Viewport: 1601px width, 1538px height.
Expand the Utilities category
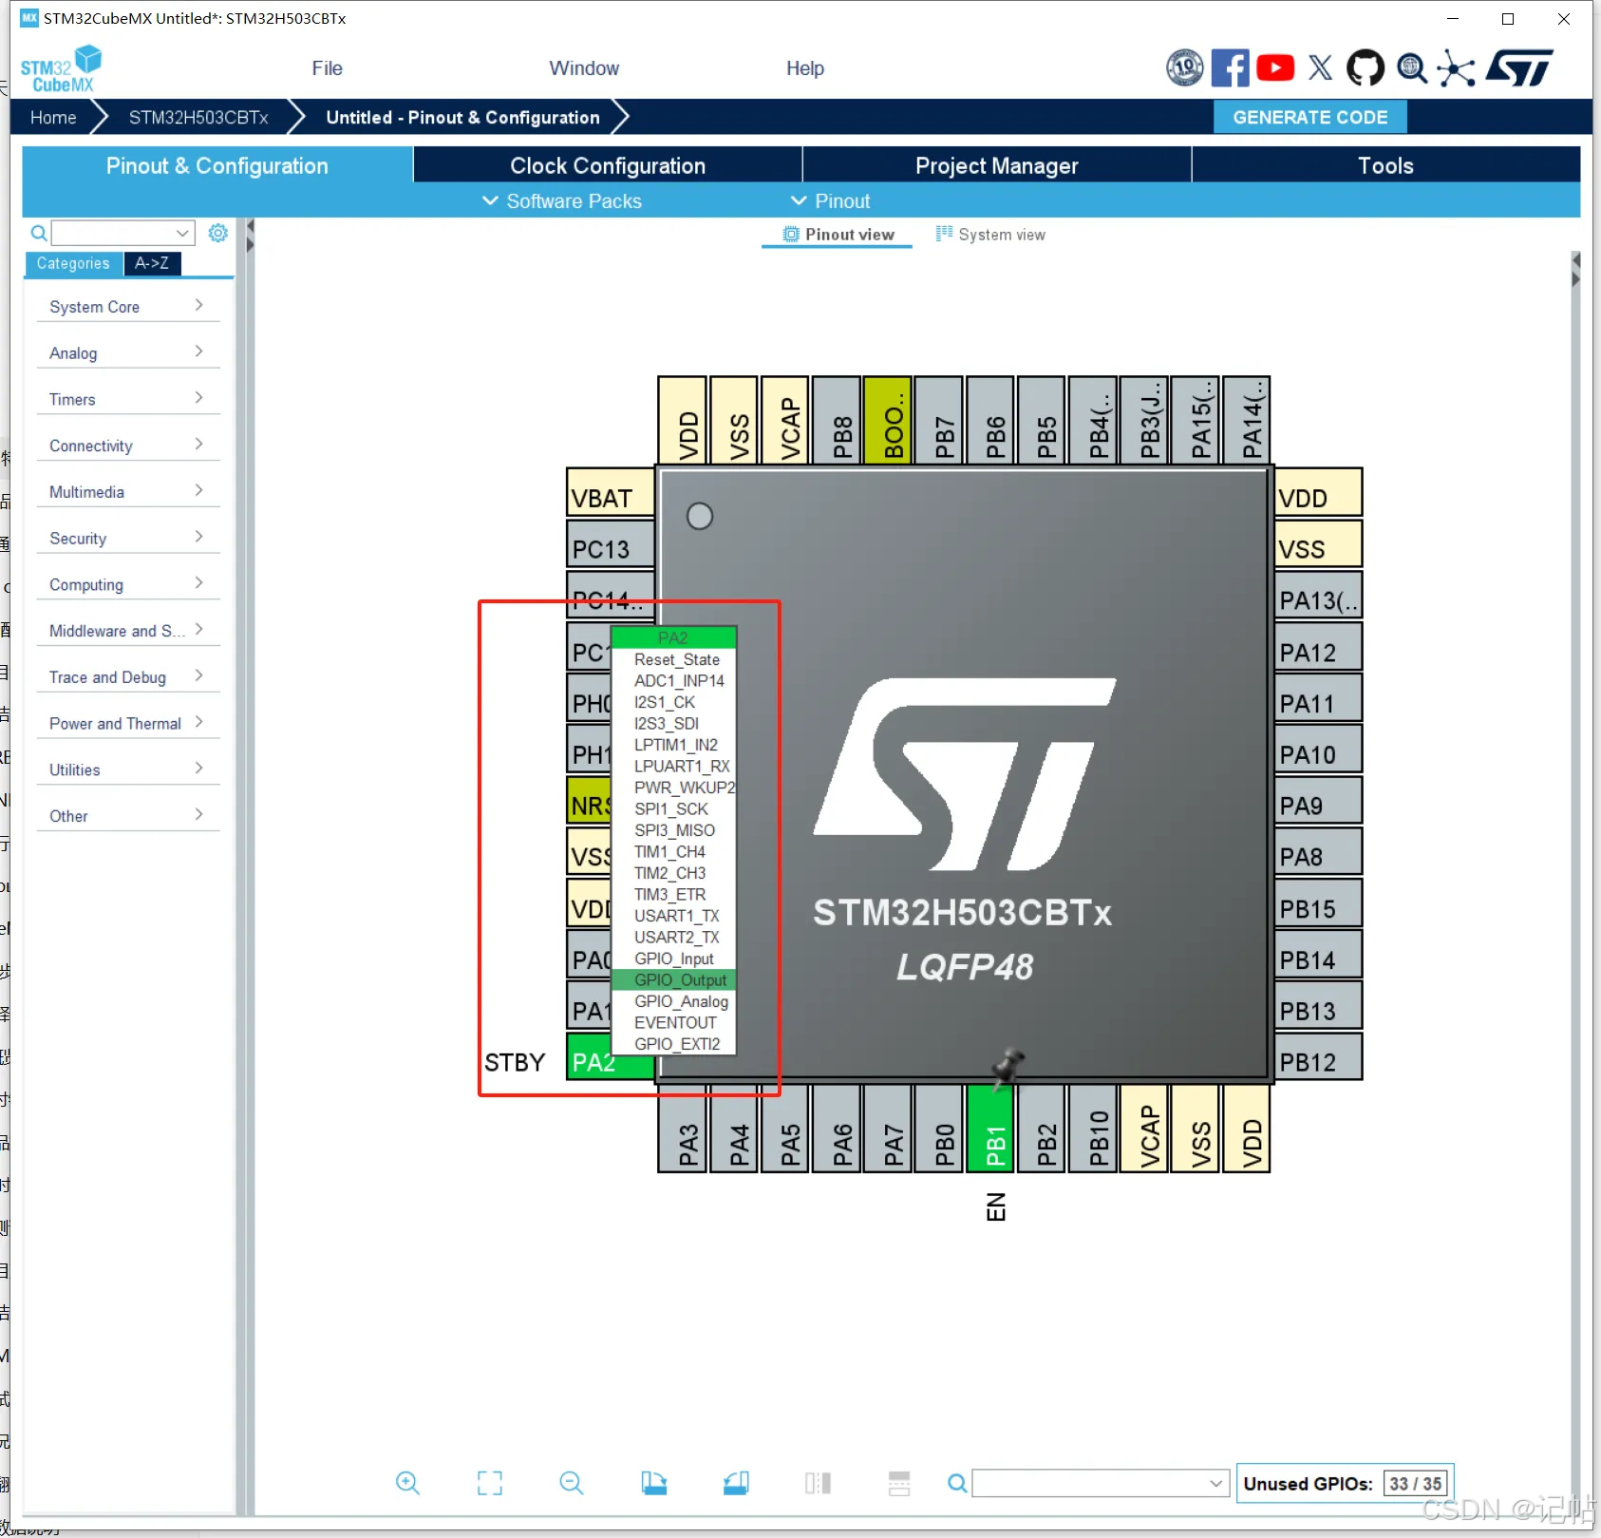coord(128,770)
